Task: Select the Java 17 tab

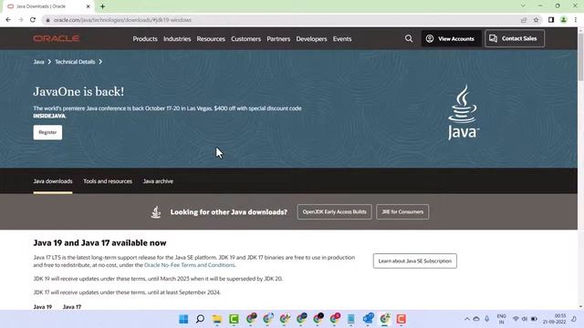Action: pyautogui.click(x=72, y=307)
